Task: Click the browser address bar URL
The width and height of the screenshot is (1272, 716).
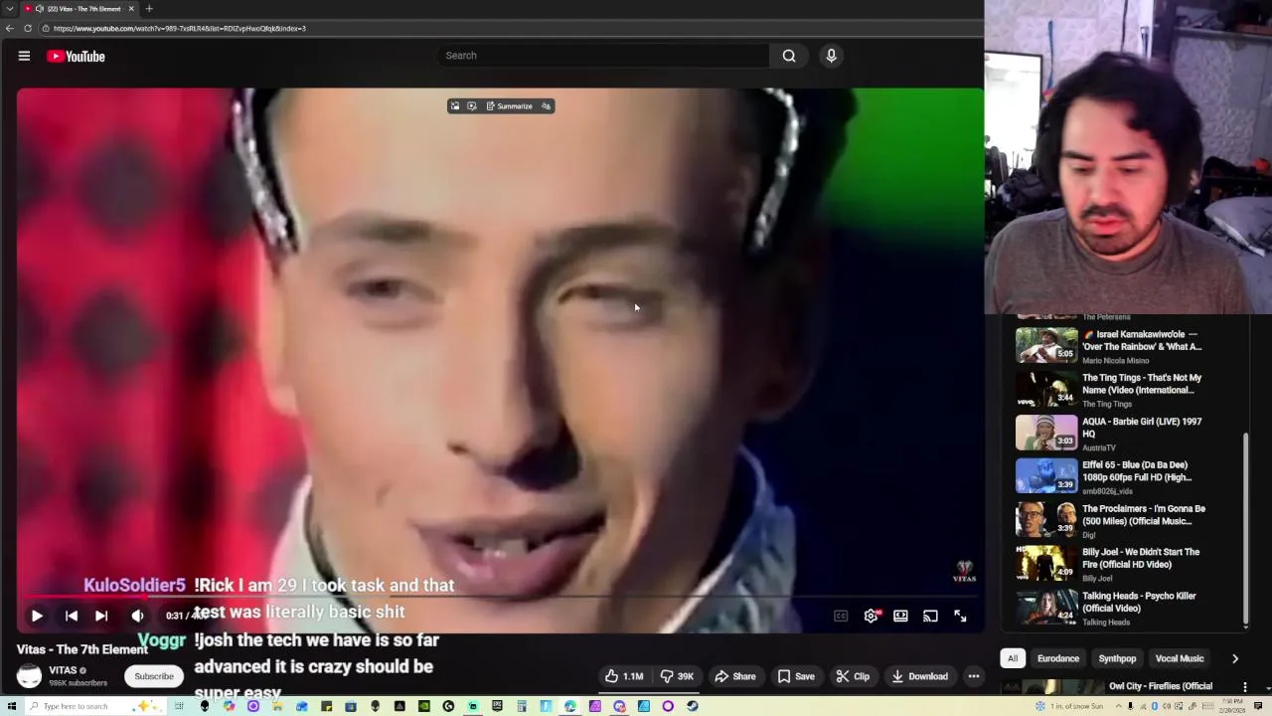Action: tap(179, 29)
